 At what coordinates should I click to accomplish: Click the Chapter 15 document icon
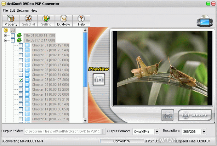27,114
